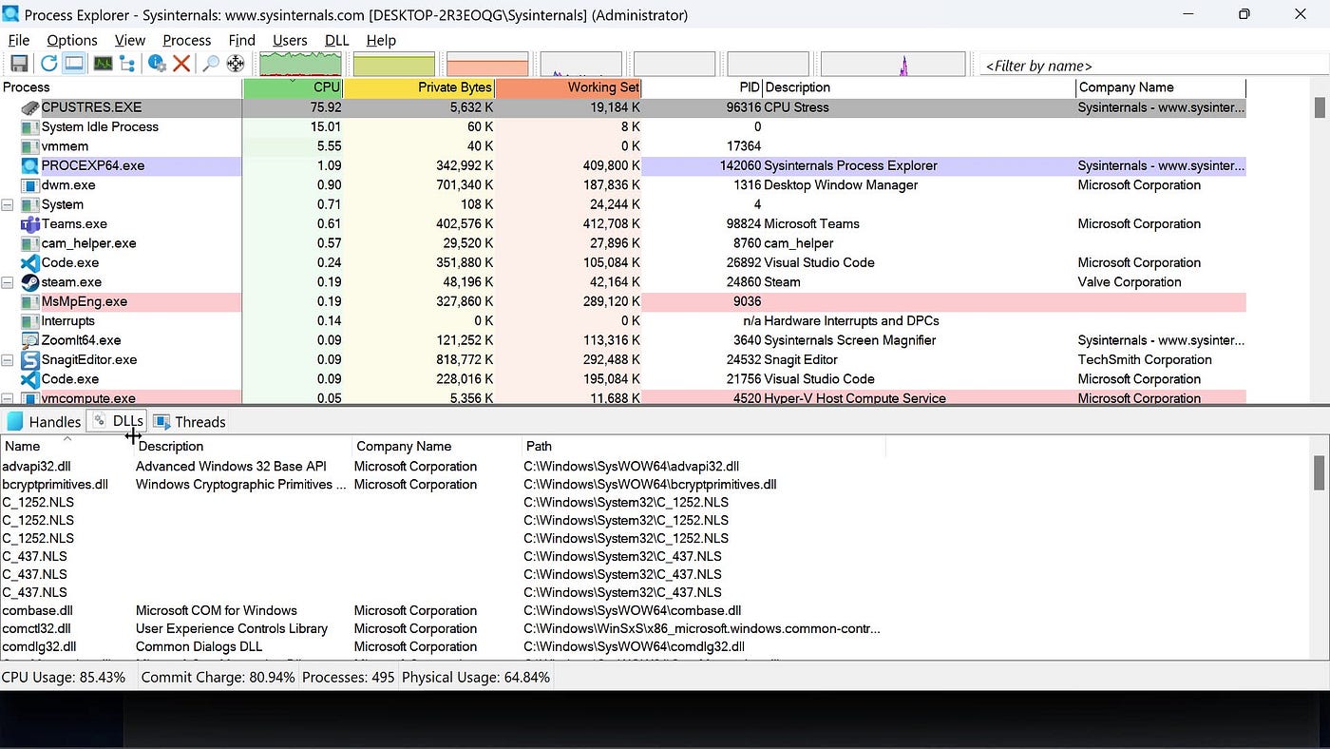Click the Kill Process red X icon
This screenshot has height=749, width=1330.
tap(180, 63)
